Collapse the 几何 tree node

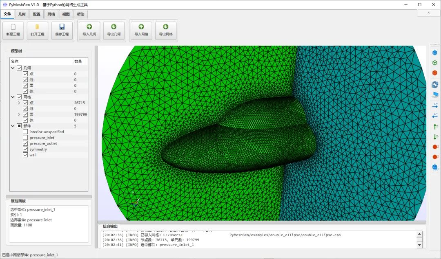(13, 68)
